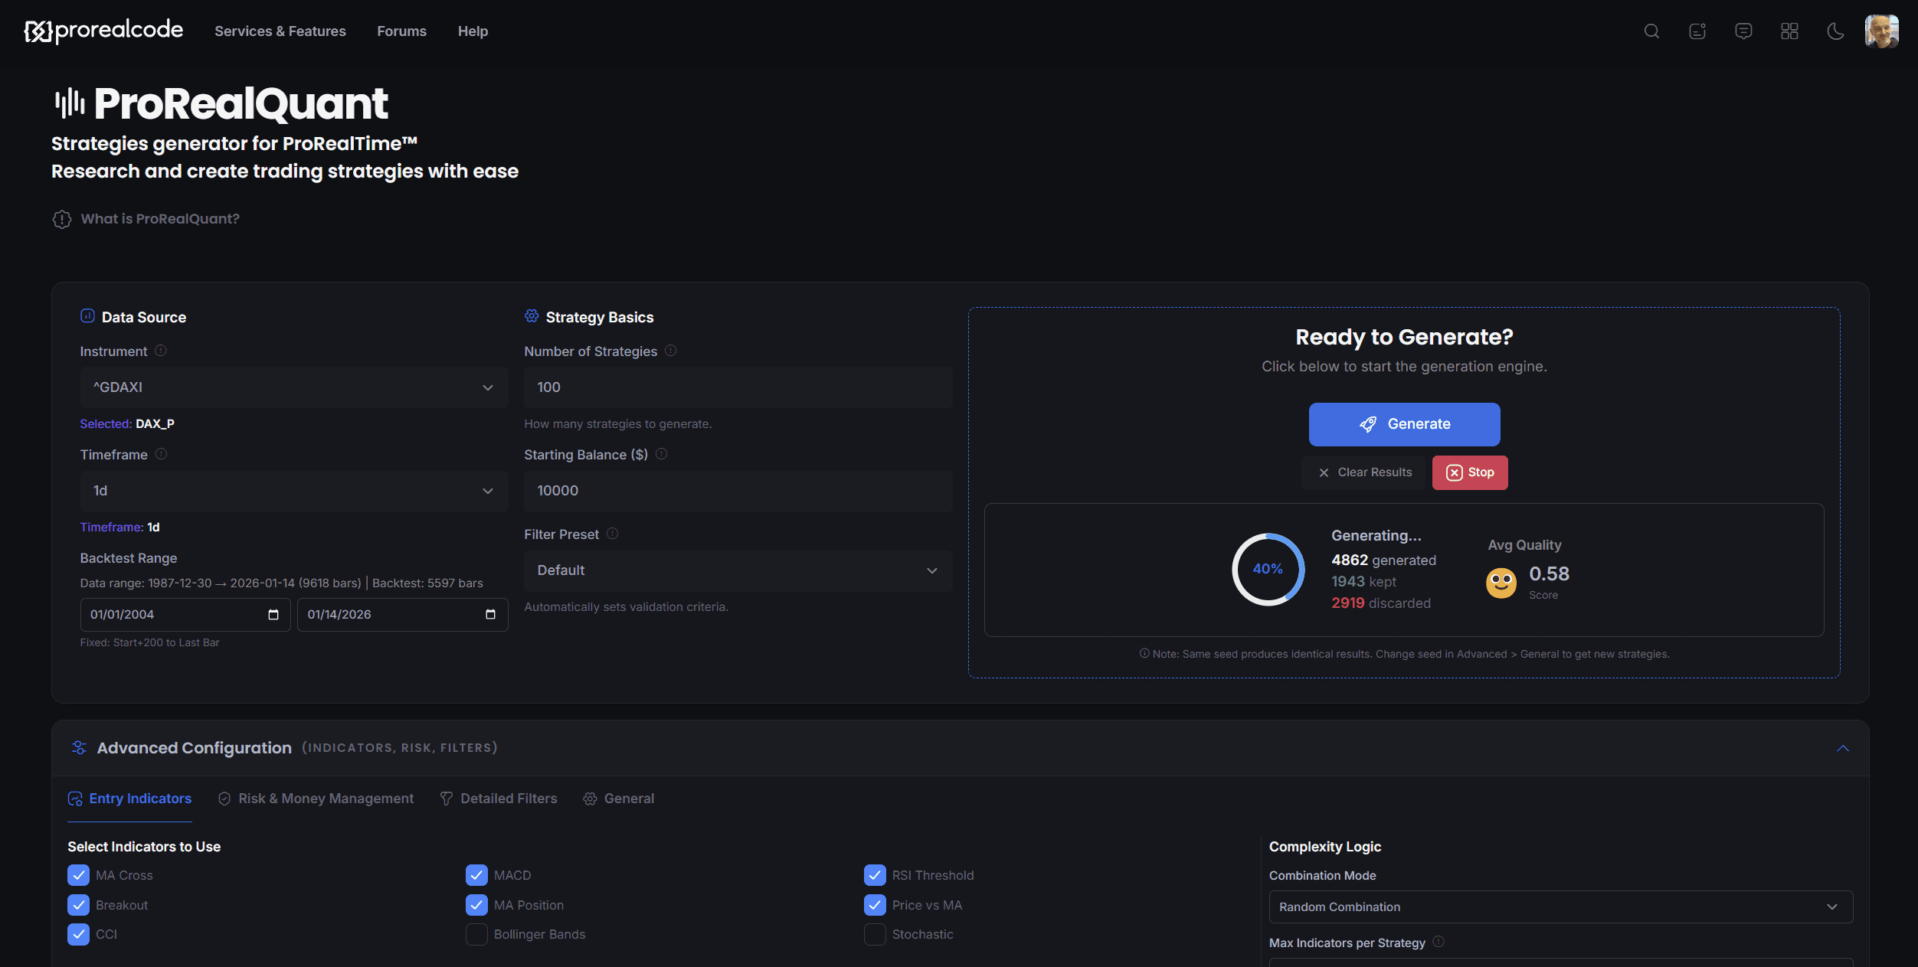Screen dimensions: 1918x967
Task: Click the search magnifier icon in header
Action: pyautogui.click(x=1651, y=31)
